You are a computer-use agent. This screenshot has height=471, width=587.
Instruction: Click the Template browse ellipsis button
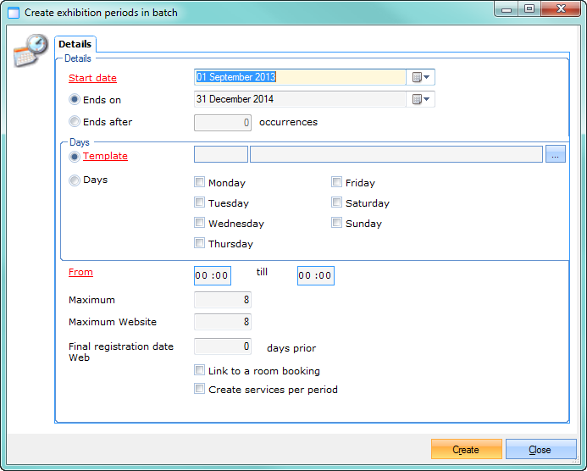tap(555, 154)
